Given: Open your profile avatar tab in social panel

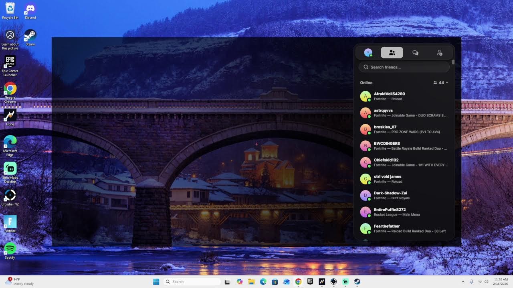Looking at the screenshot, I should 368,53.
